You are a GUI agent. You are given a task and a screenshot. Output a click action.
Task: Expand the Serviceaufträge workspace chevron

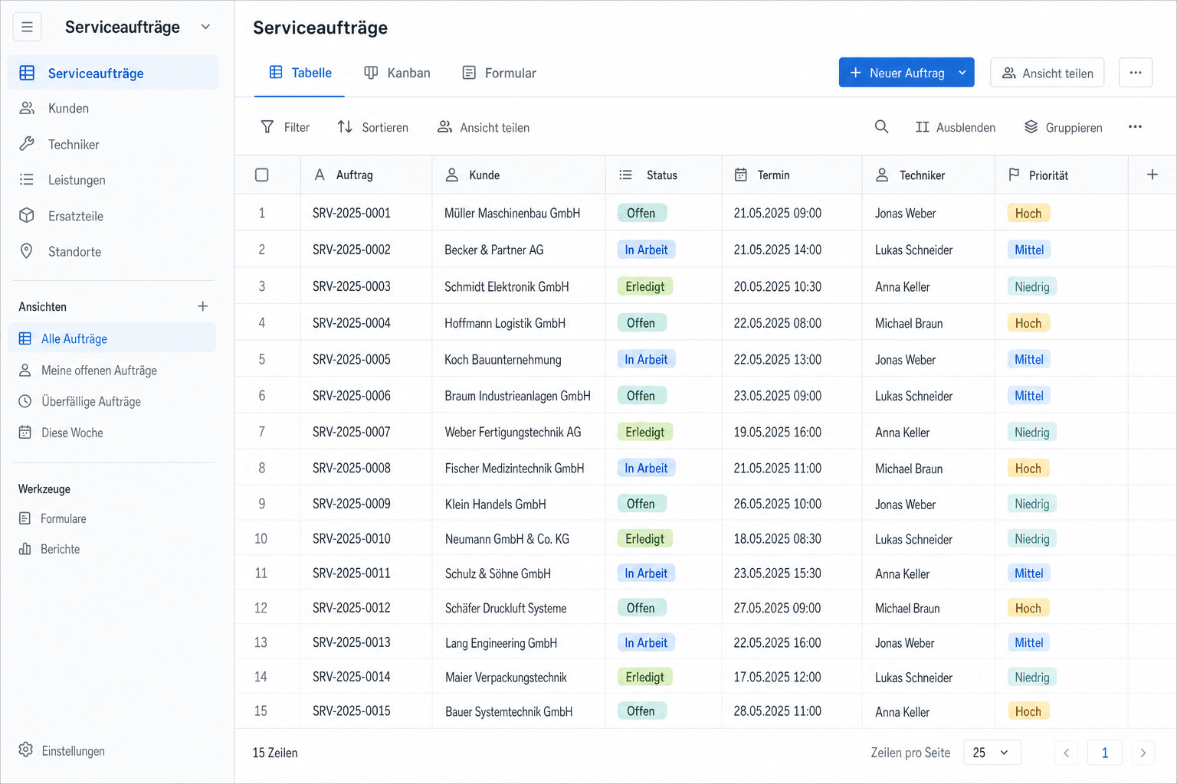point(205,27)
